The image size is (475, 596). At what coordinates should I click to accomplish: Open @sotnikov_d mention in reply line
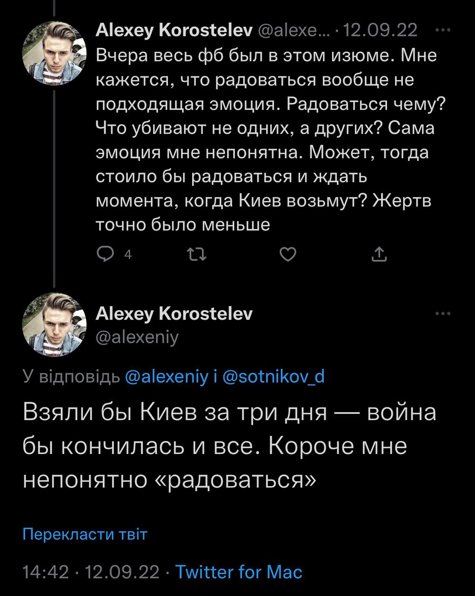[x=274, y=377]
